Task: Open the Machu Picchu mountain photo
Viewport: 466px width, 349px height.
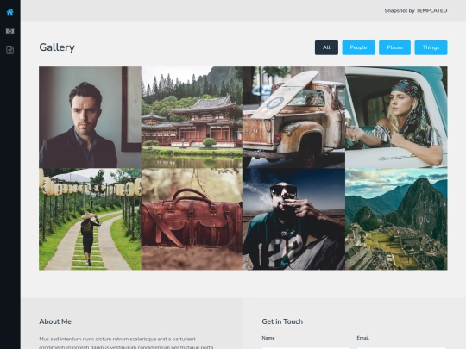Action: tap(396, 219)
